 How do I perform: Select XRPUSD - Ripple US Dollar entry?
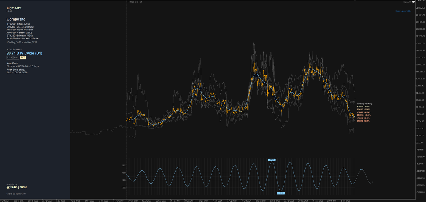tap(20, 30)
